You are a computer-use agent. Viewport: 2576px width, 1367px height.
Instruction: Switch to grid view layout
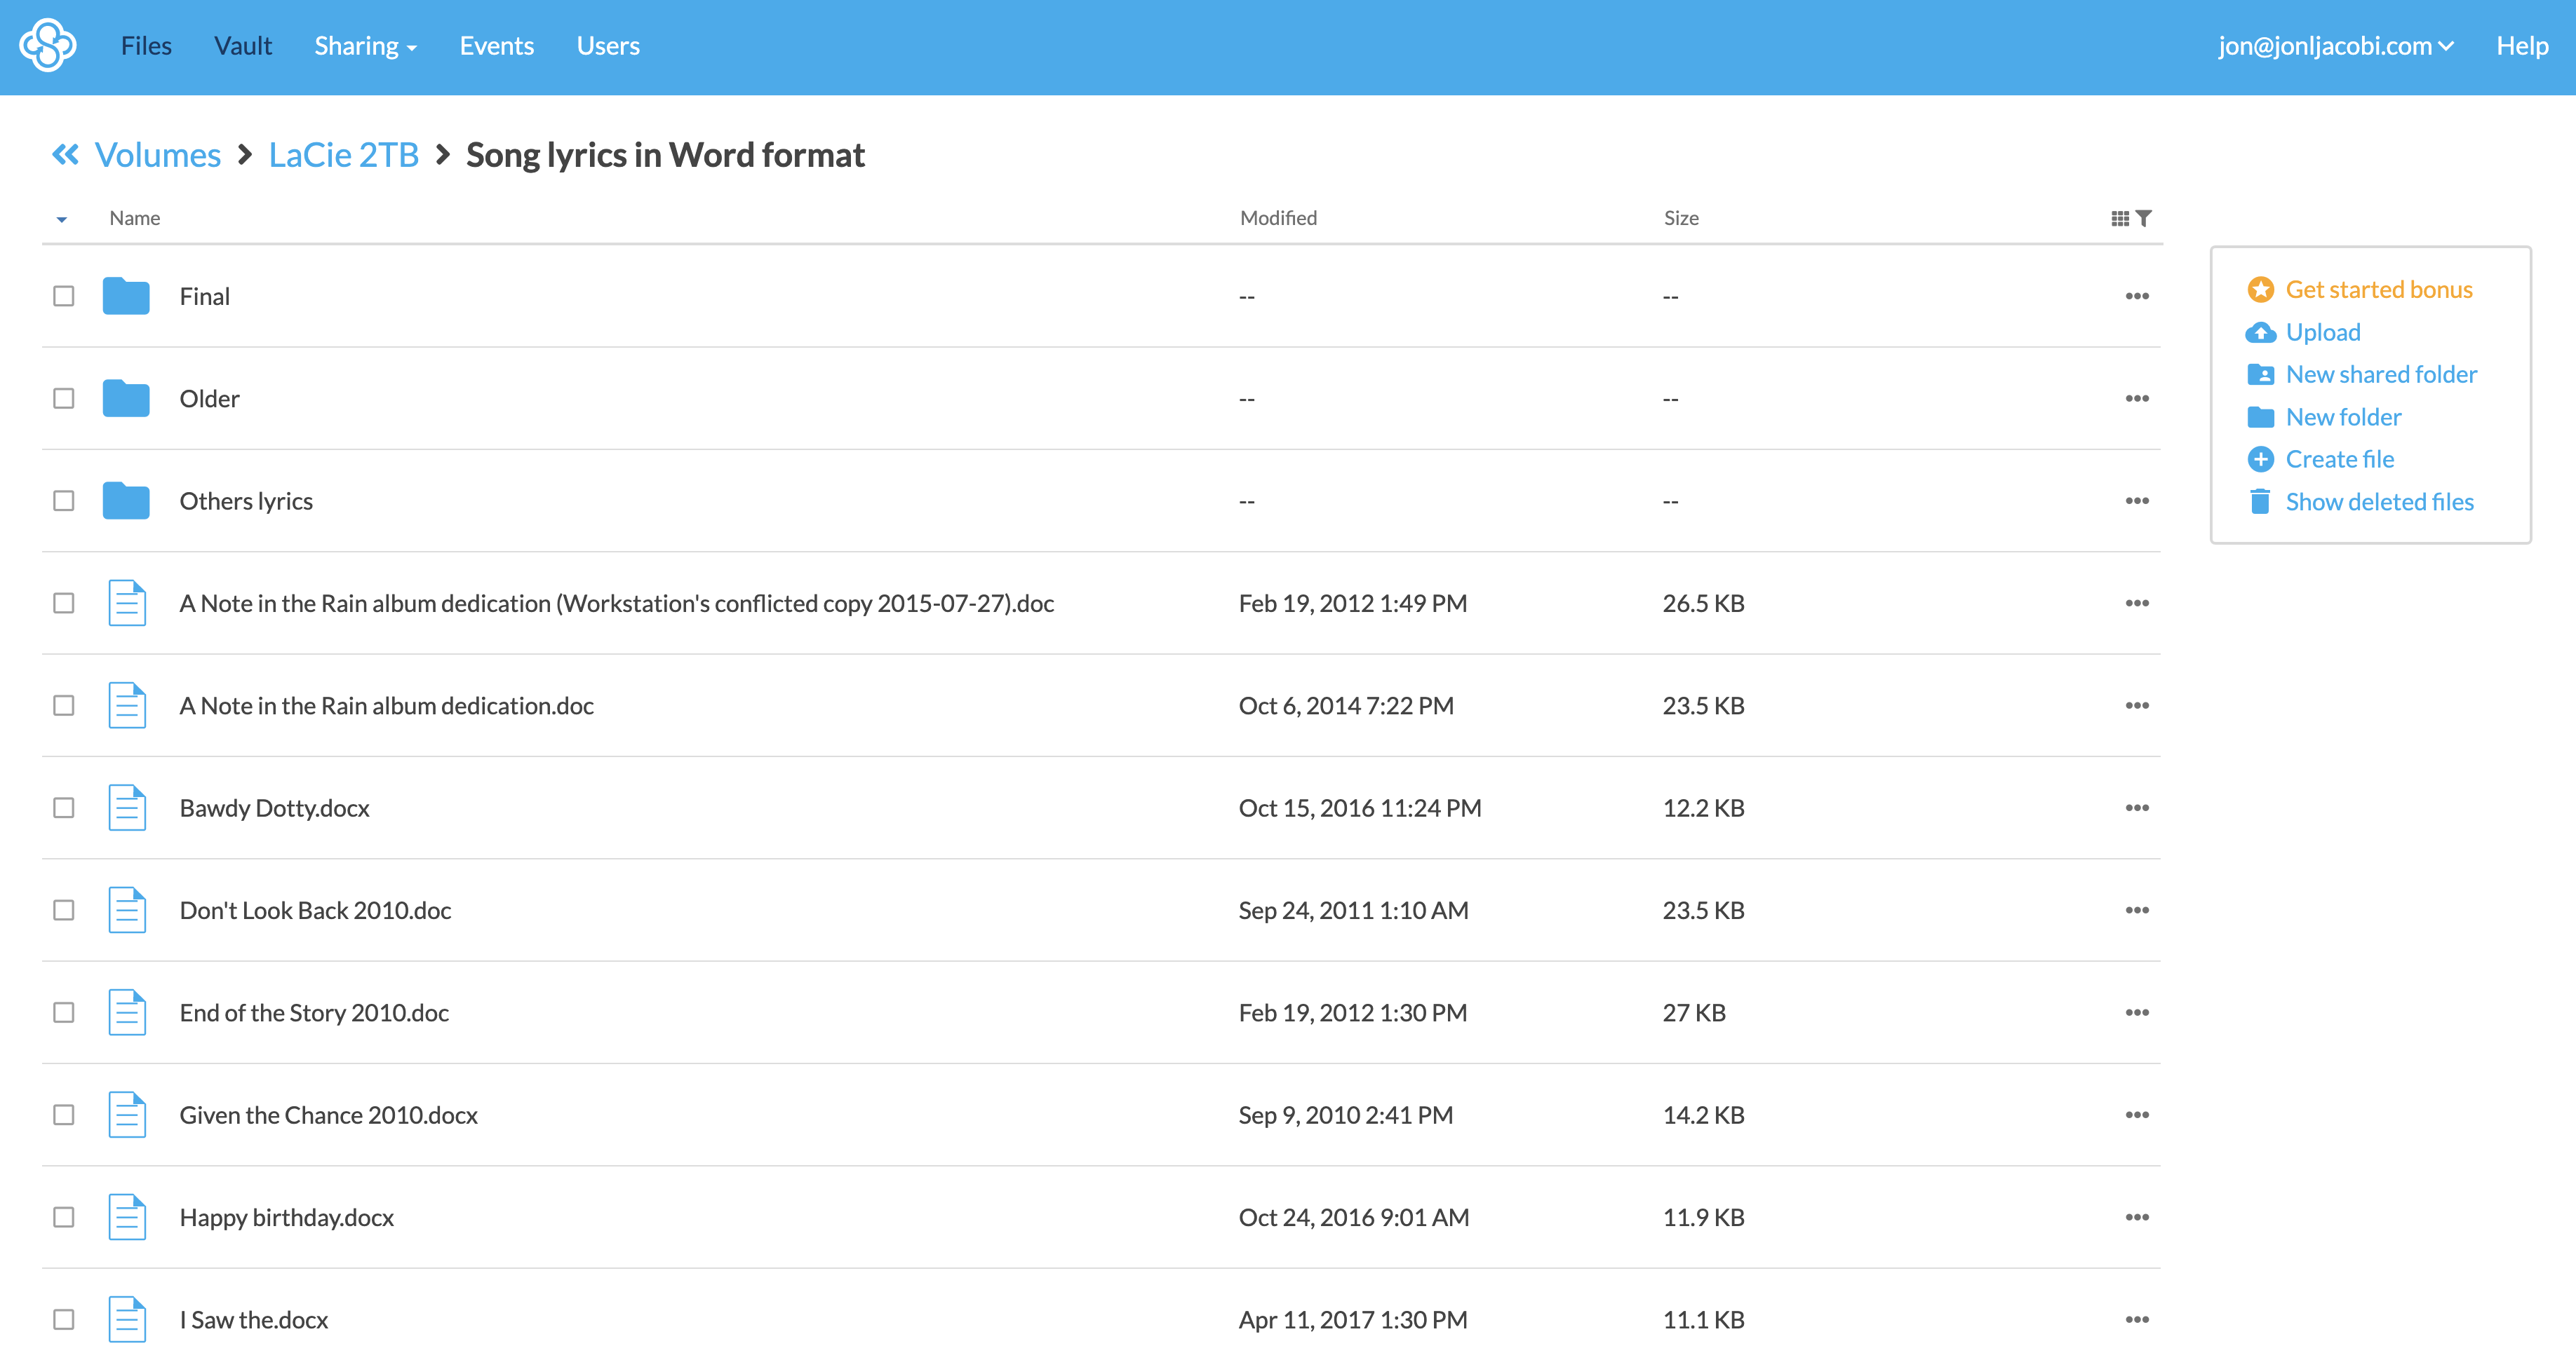point(2121,218)
